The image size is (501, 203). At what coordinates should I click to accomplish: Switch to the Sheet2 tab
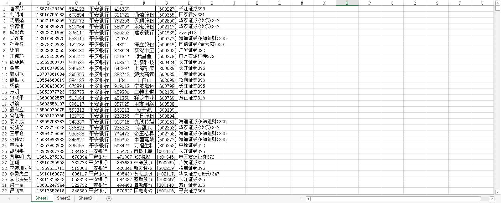(x=64, y=198)
